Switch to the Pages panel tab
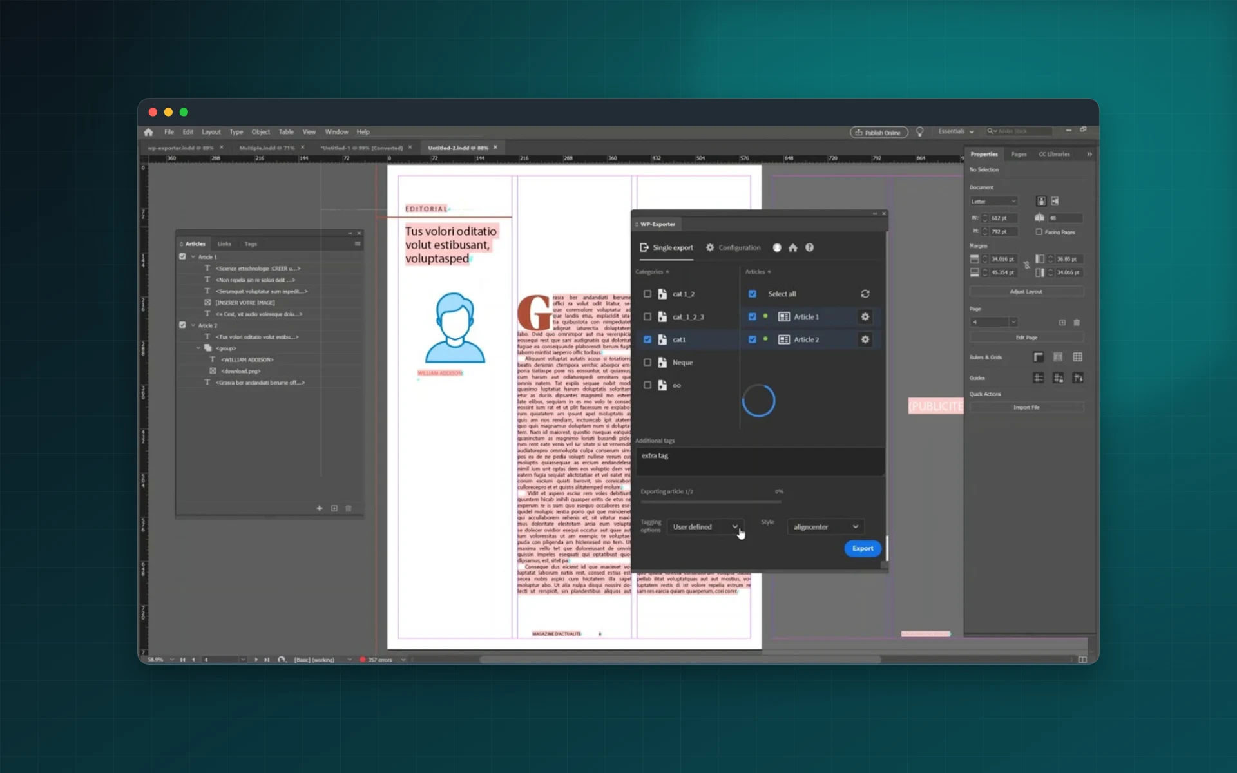The image size is (1237, 773). coord(1019,155)
